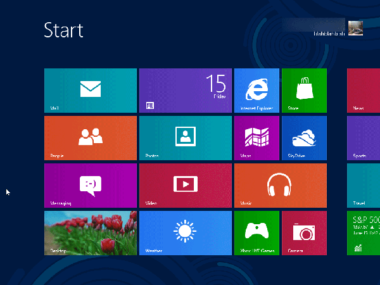
Task: Open the Photos tile
Action: [x=186, y=138]
